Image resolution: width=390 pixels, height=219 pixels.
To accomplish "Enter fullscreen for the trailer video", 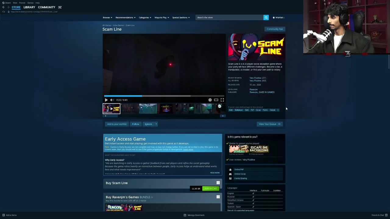I will (x=222, y=100).
